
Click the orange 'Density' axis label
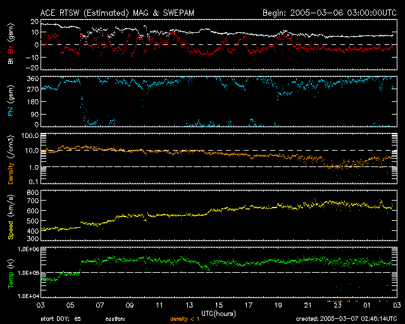(11, 173)
